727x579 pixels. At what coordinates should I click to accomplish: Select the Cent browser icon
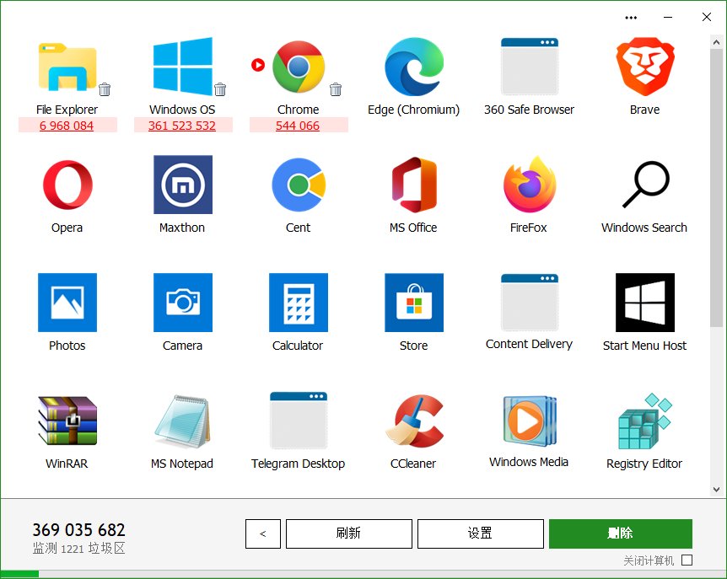(x=299, y=185)
